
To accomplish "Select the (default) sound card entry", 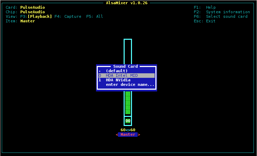I will point(117,71).
